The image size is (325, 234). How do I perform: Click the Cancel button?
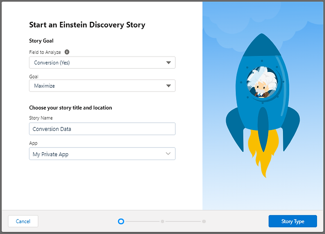click(x=23, y=221)
